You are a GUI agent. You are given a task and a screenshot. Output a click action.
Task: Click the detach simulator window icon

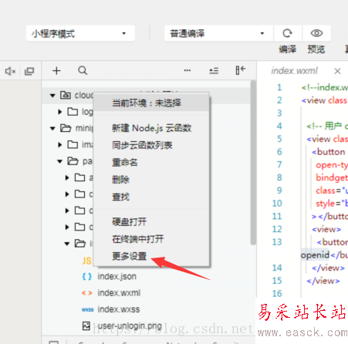[x=29, y=71]
